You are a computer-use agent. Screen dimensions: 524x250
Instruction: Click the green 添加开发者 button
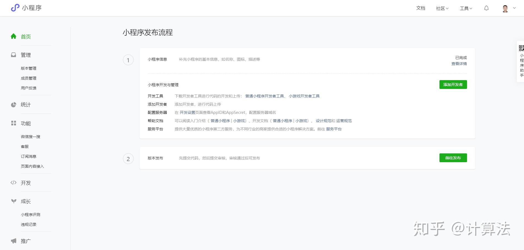pos(453,85)
